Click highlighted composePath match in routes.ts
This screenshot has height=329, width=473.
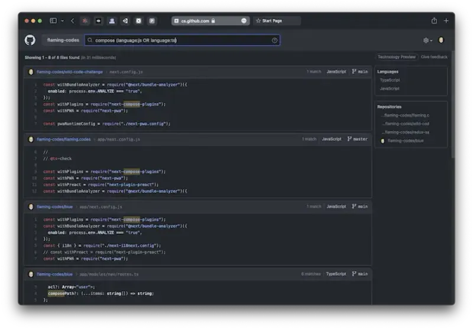tap(56, 294)
